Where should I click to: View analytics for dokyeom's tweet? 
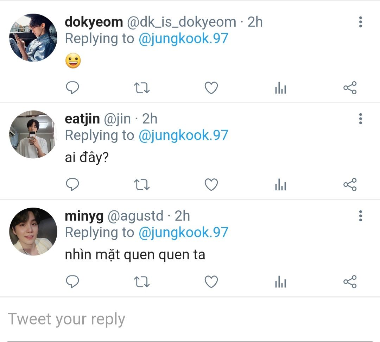coord(280,88)
